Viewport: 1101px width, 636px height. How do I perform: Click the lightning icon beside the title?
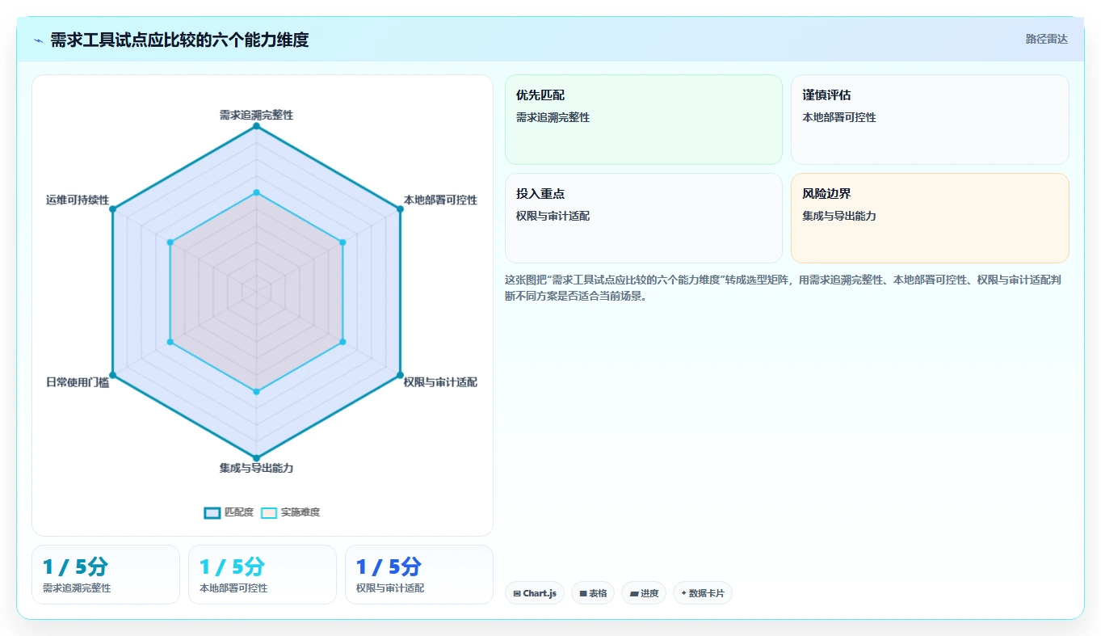(x=38, y=40)
